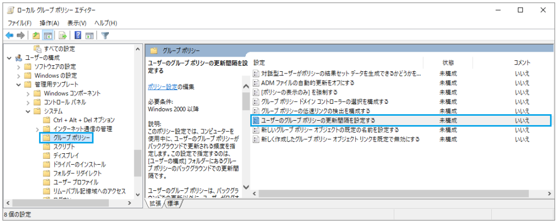The image size is (557, 224).
Task: Sort by the 設定 column header
Action: [259, 63]
